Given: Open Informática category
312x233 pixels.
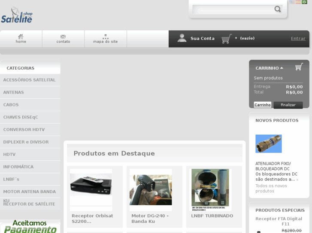Looking at the screenshot, I should click(x=30, y=167).
